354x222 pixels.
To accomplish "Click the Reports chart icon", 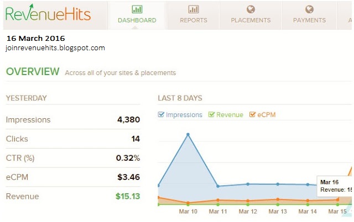I will click(x=194, y=9).
